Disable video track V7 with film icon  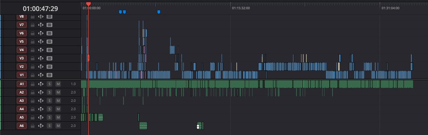(49, 25)
